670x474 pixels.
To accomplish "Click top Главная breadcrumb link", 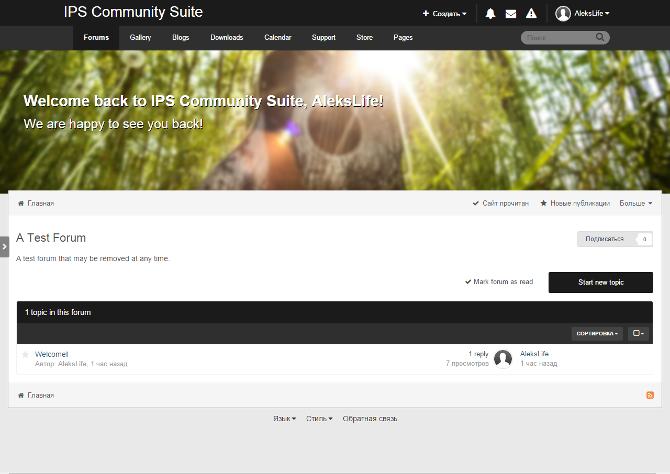I will click(36, 203).
